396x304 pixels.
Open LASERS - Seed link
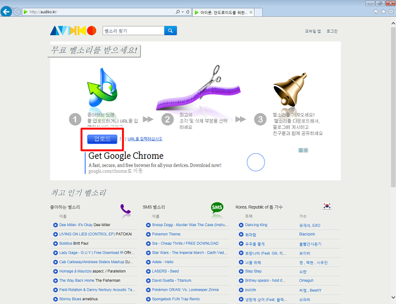pos(165,271)
